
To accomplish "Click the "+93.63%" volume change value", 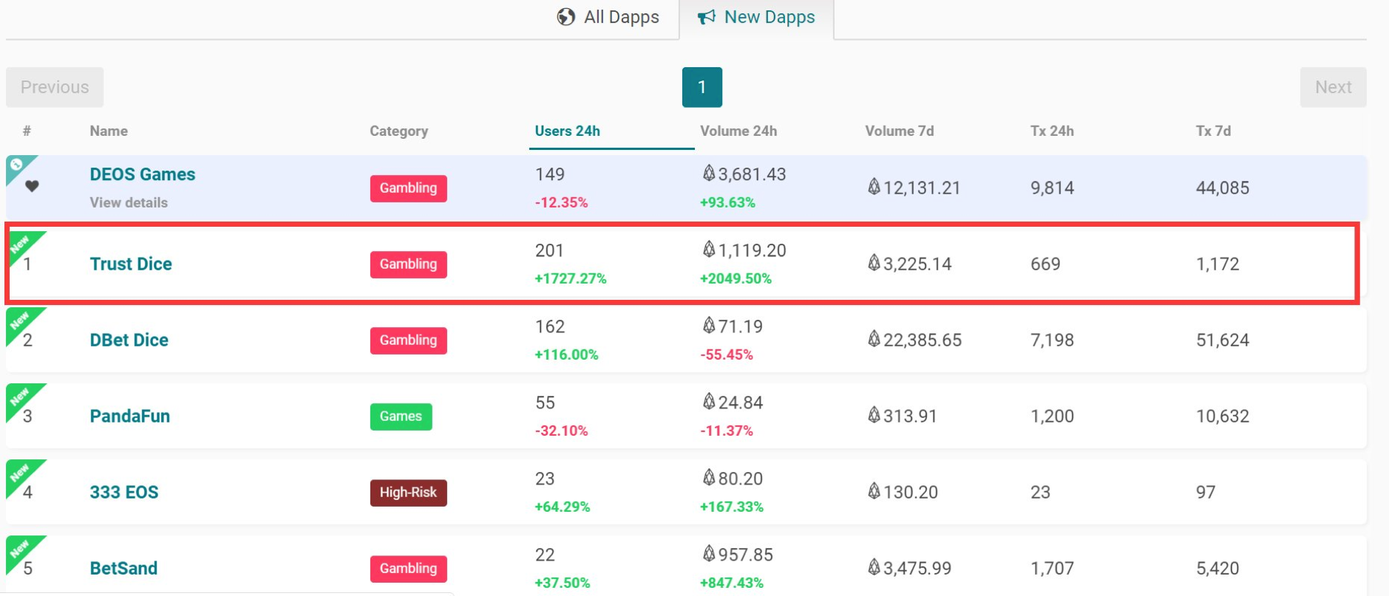I will tap(728, 202).
